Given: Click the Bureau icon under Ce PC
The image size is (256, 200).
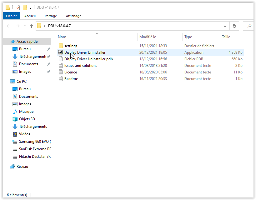Looking at the screenshot, I should (x=15, y=89).
